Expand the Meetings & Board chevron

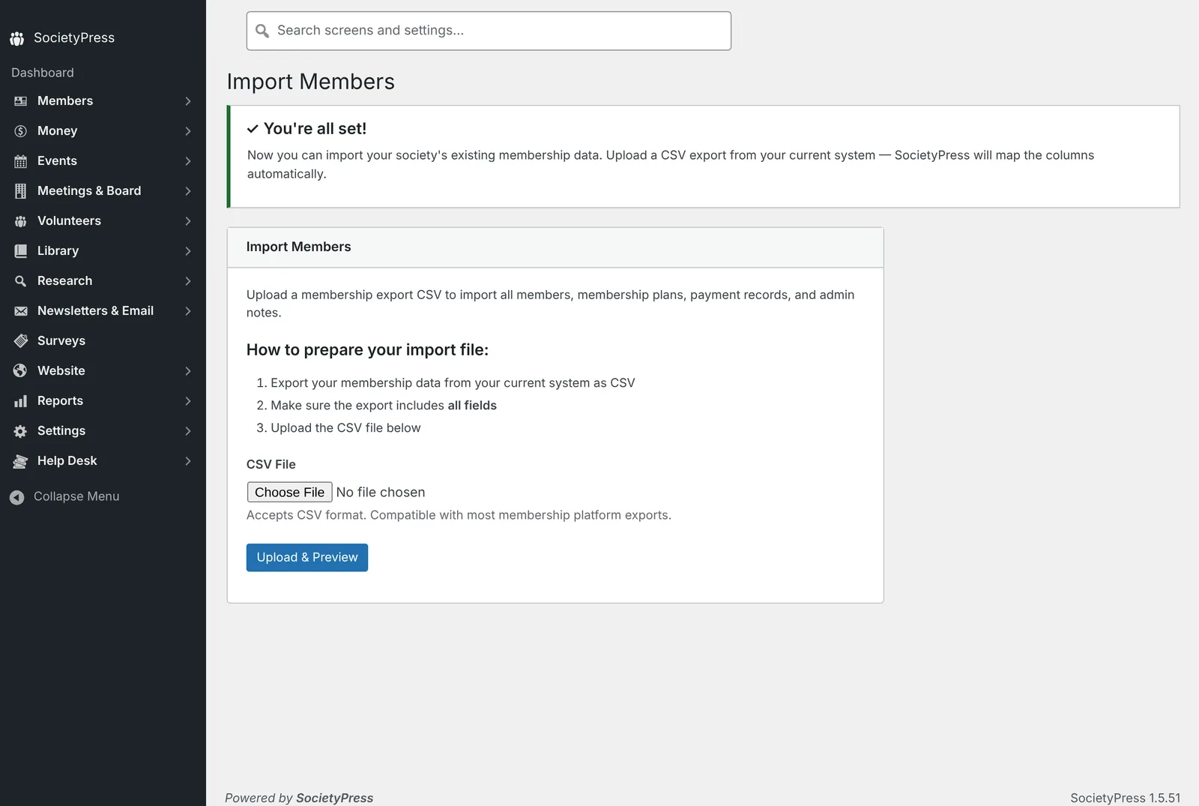188,191
